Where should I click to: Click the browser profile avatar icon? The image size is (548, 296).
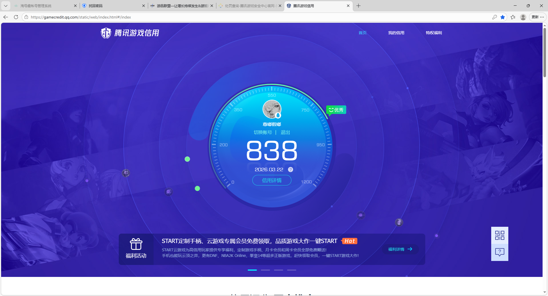(x=523, y=17)
